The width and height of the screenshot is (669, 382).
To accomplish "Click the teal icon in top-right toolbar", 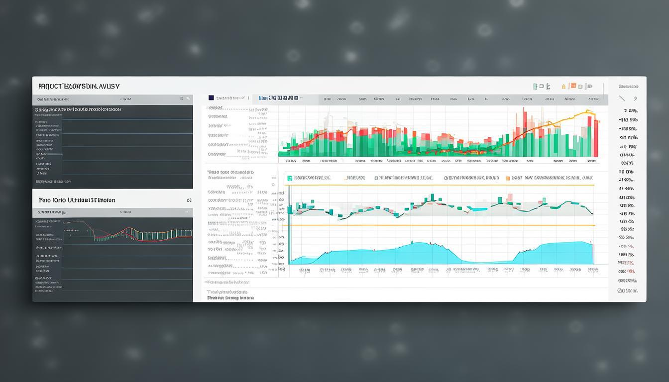I will click(535, 87).
